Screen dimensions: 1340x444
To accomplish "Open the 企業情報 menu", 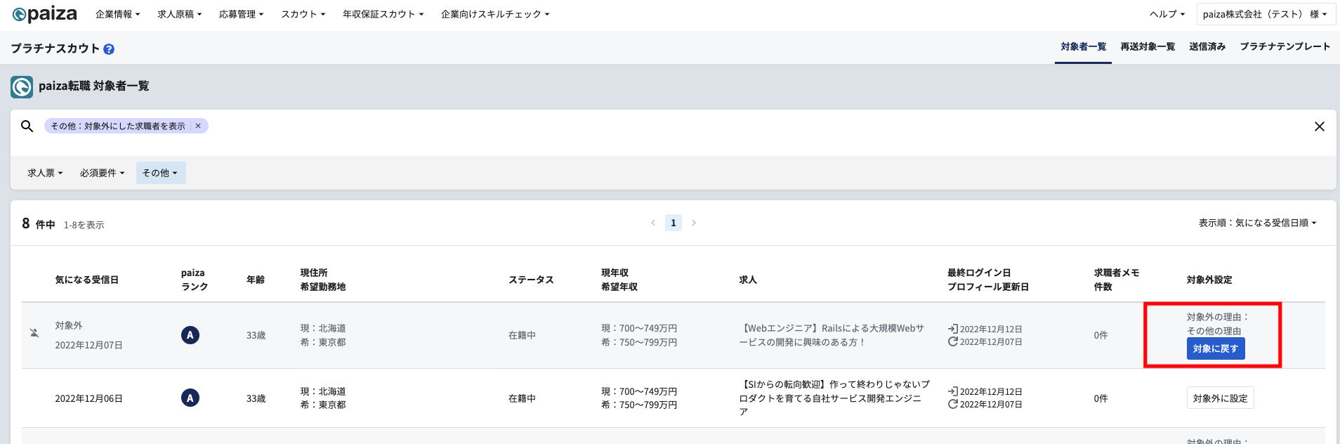I will point(118,14).
